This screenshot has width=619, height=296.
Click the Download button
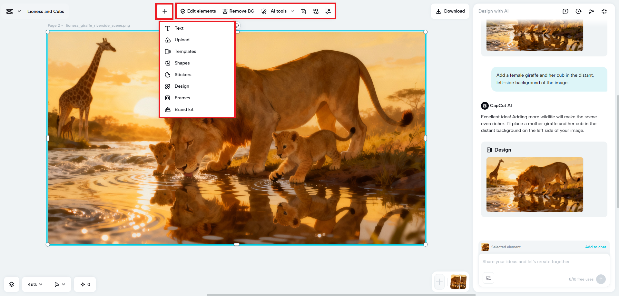pyautogui.click(x=450, y=11)
